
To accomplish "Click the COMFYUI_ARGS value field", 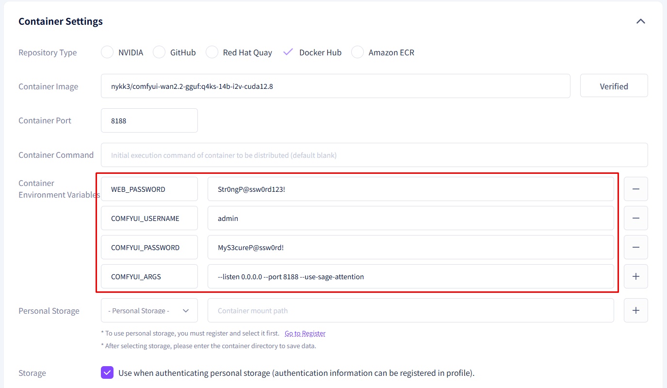I will pyautogui.click(x=410, y=276).
